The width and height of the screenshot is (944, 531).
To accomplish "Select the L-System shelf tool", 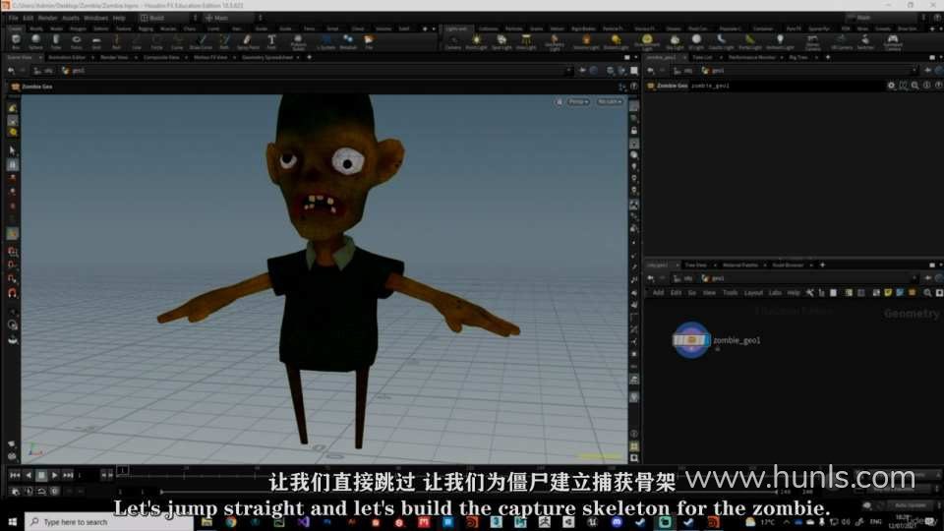I will click(x=325, y=41).
